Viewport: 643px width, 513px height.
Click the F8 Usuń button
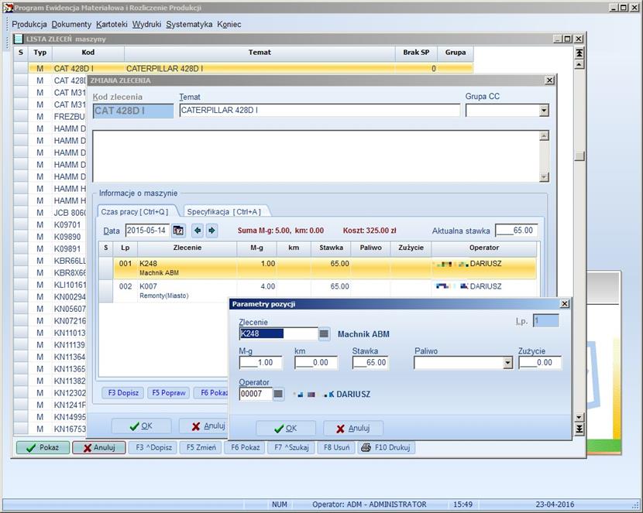click(335, 447)
